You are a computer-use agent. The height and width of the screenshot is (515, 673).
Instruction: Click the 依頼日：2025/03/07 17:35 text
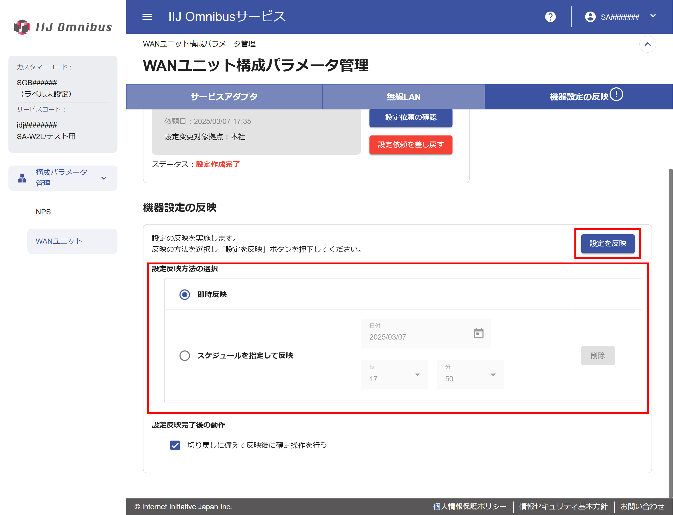click(208, 122)
